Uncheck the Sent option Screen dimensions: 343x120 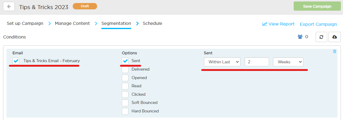[125, 61]
